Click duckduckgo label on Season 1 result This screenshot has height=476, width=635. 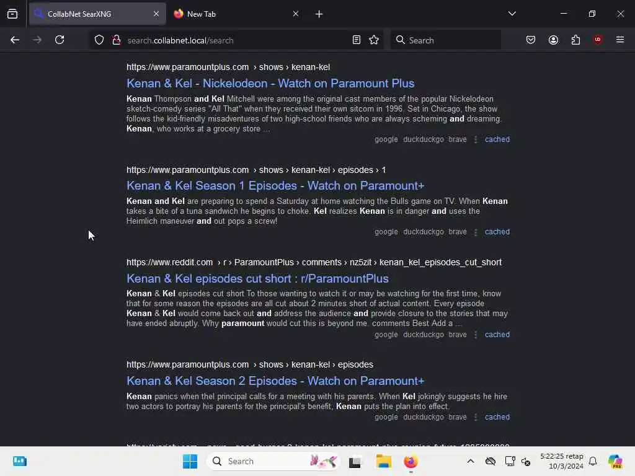423,232
